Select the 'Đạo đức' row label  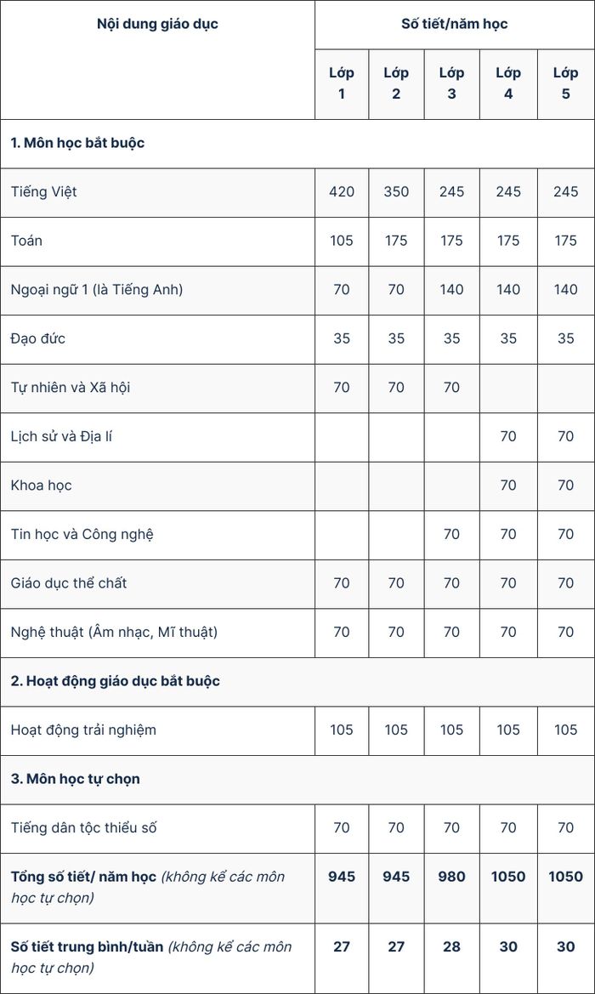(38, 338)
